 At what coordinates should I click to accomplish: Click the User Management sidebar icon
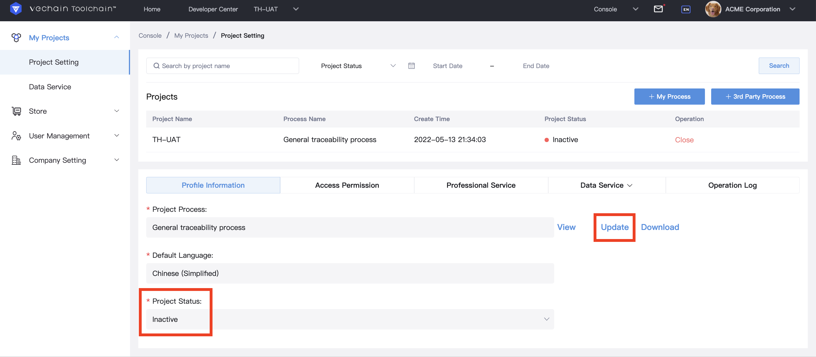(x=16, y=136)
